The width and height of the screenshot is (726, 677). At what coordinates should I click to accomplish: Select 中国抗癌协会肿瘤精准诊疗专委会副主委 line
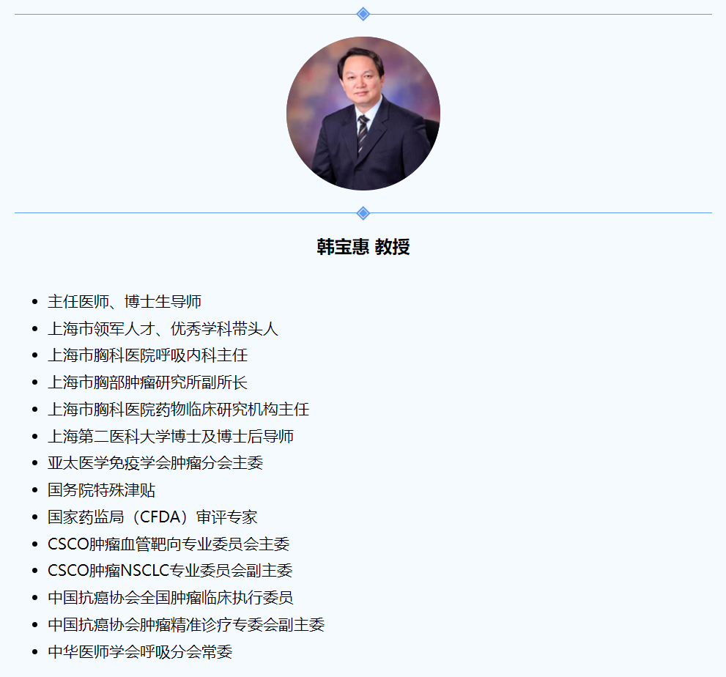[186, 625]
